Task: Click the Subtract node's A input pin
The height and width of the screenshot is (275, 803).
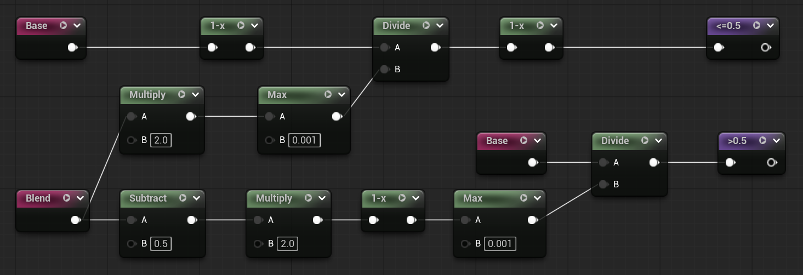Action: pyautogui.click(x=132, y=220)
